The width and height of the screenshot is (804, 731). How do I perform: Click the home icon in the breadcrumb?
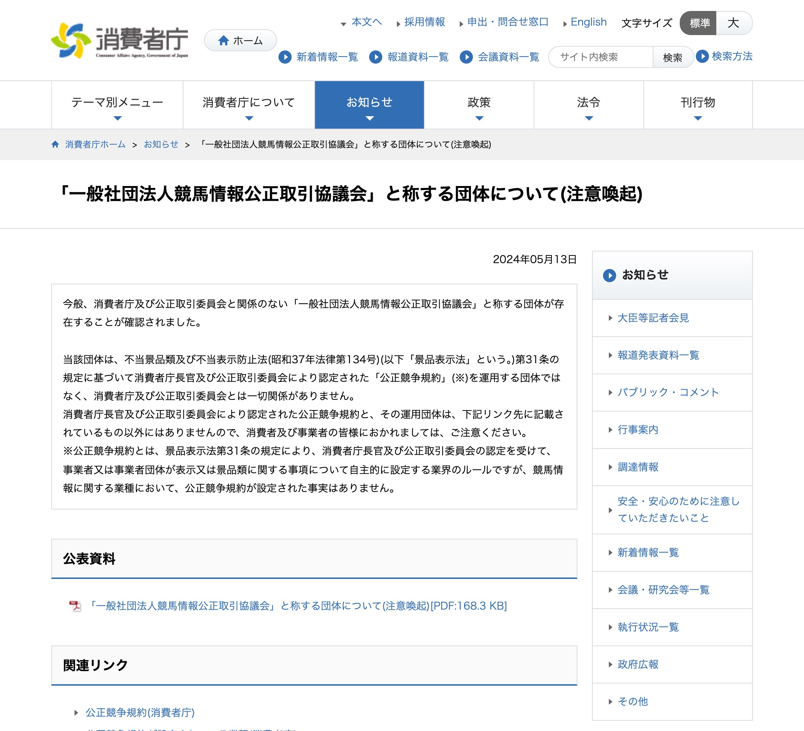56,144
